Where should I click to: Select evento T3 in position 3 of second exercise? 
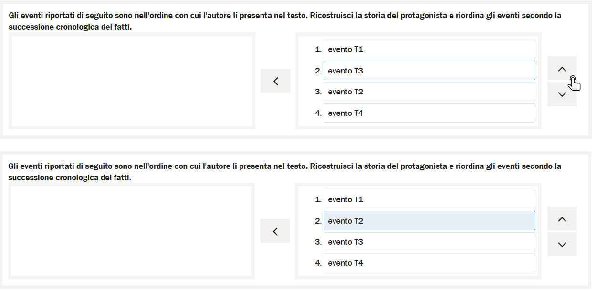(429, 242)
